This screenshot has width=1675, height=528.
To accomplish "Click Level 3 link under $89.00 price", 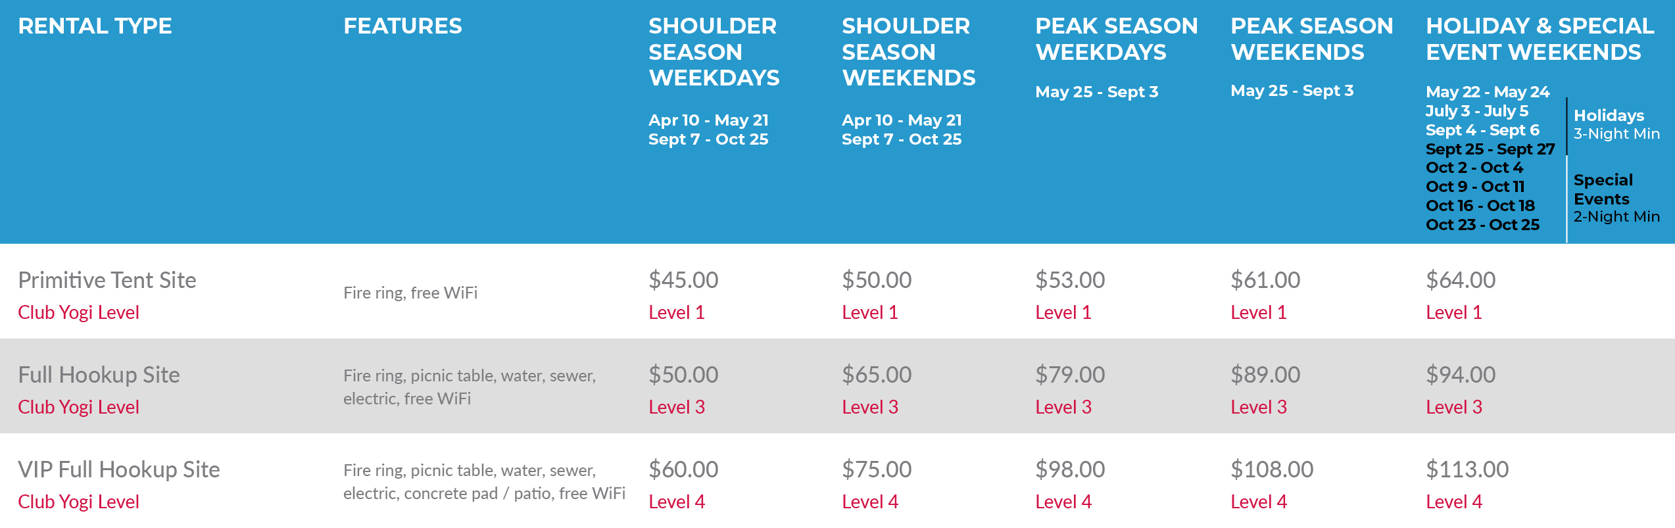I will pyautogui.click(x=1258, y=407).
